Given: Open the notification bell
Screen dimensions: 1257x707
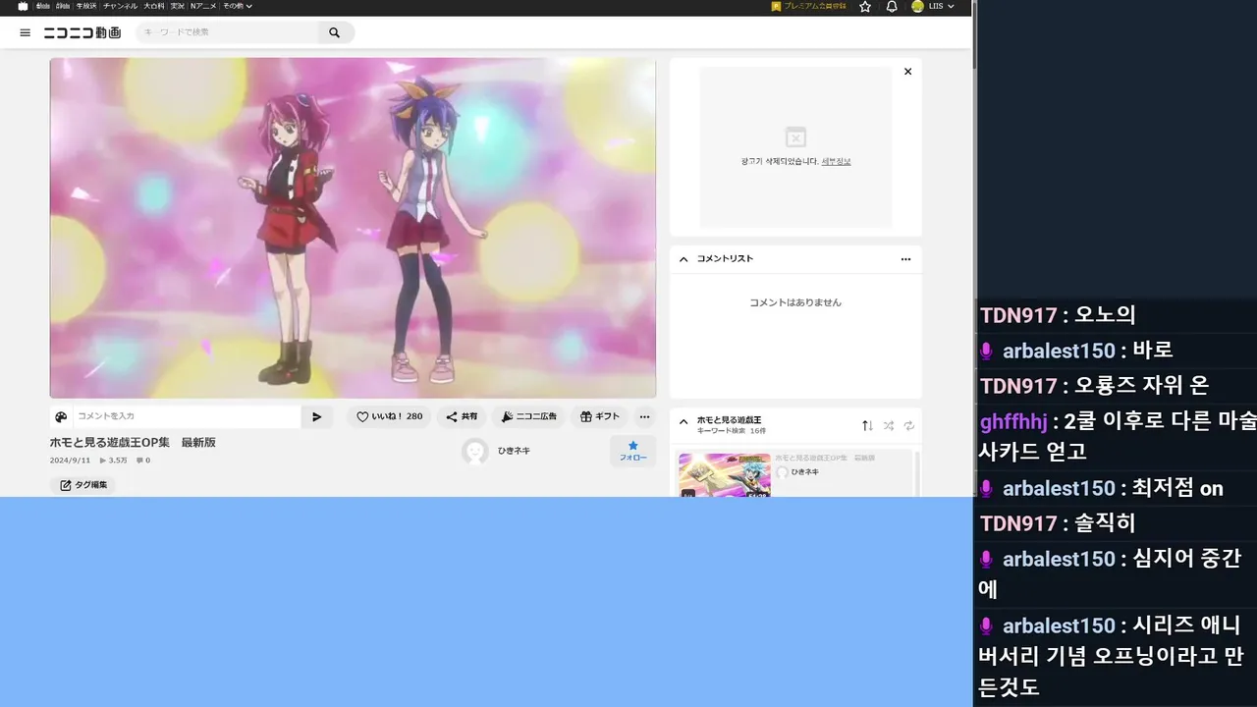Looking at the screenshot, I should [x=892, y=6].
